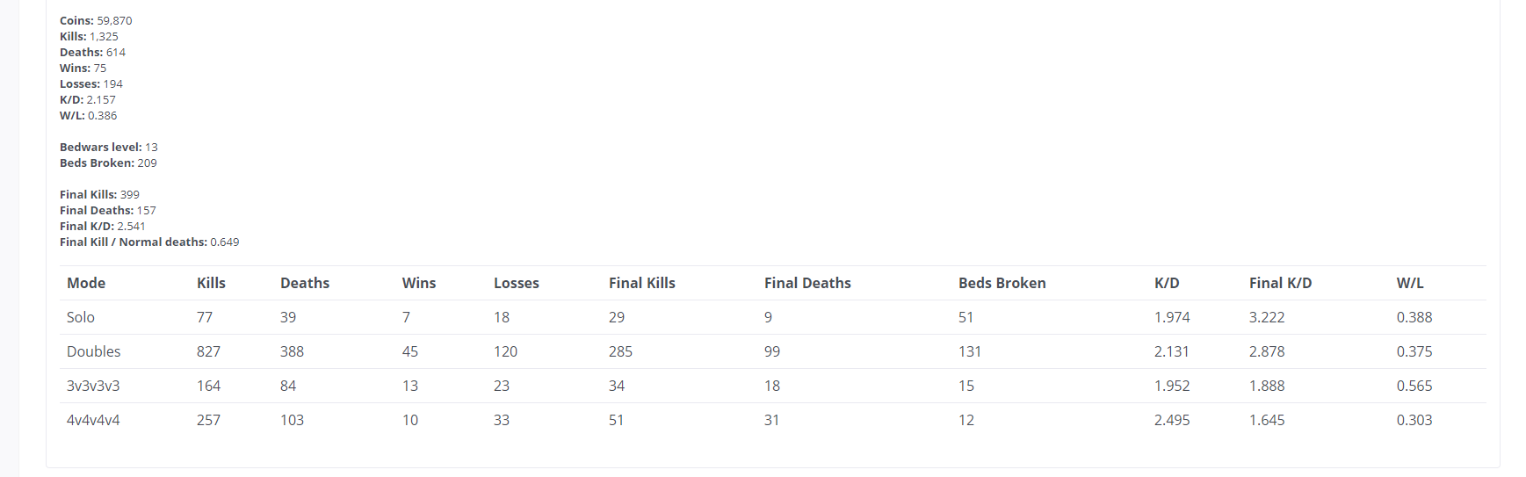Click the Doubles mode row
Image resolution: width=1526 pixels, height=477 pixels.
tap(773, 351)
